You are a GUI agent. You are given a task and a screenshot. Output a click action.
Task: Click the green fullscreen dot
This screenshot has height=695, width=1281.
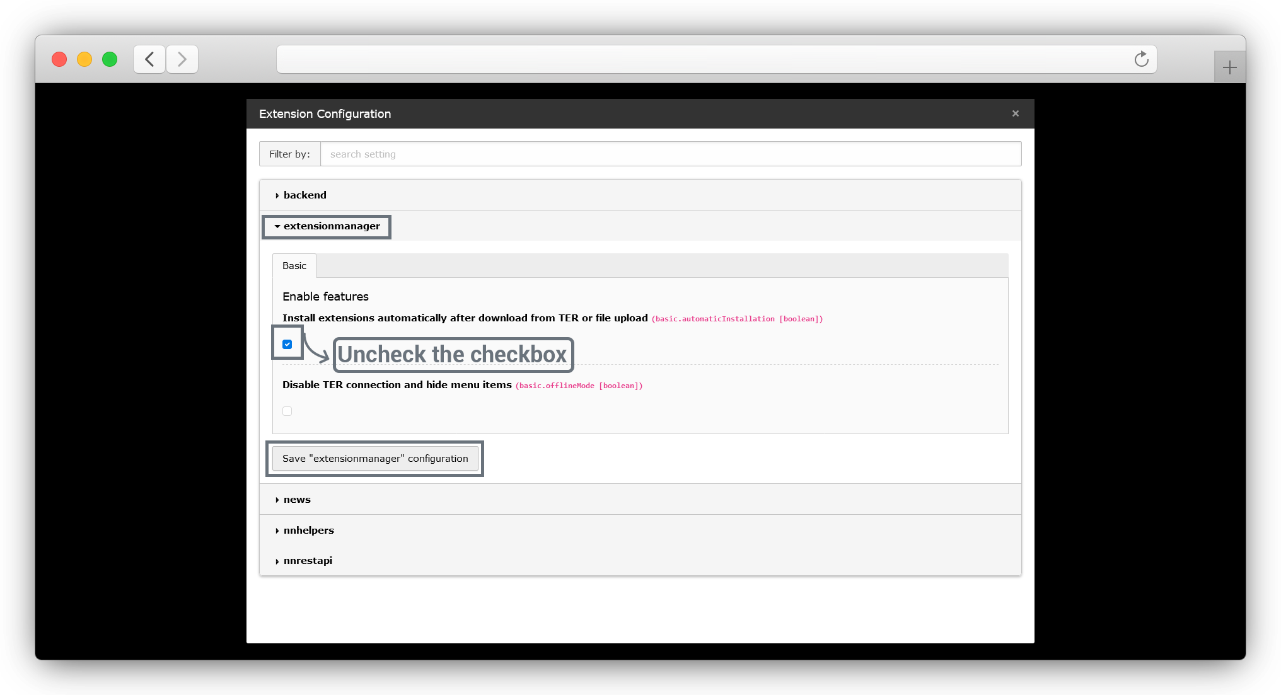[110, 59]
